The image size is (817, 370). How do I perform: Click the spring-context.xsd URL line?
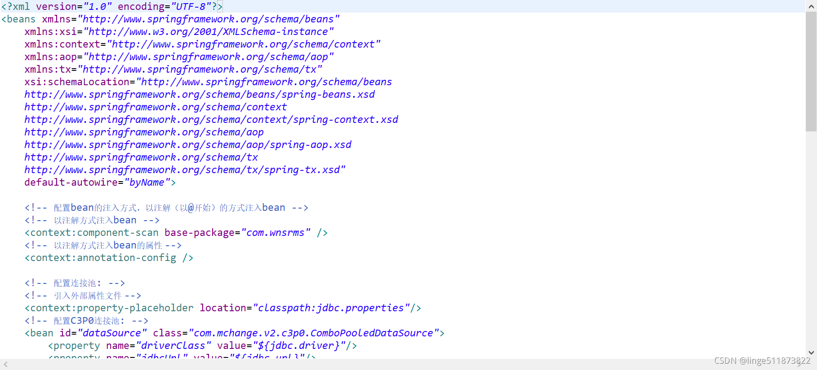(x=211, y=120)
